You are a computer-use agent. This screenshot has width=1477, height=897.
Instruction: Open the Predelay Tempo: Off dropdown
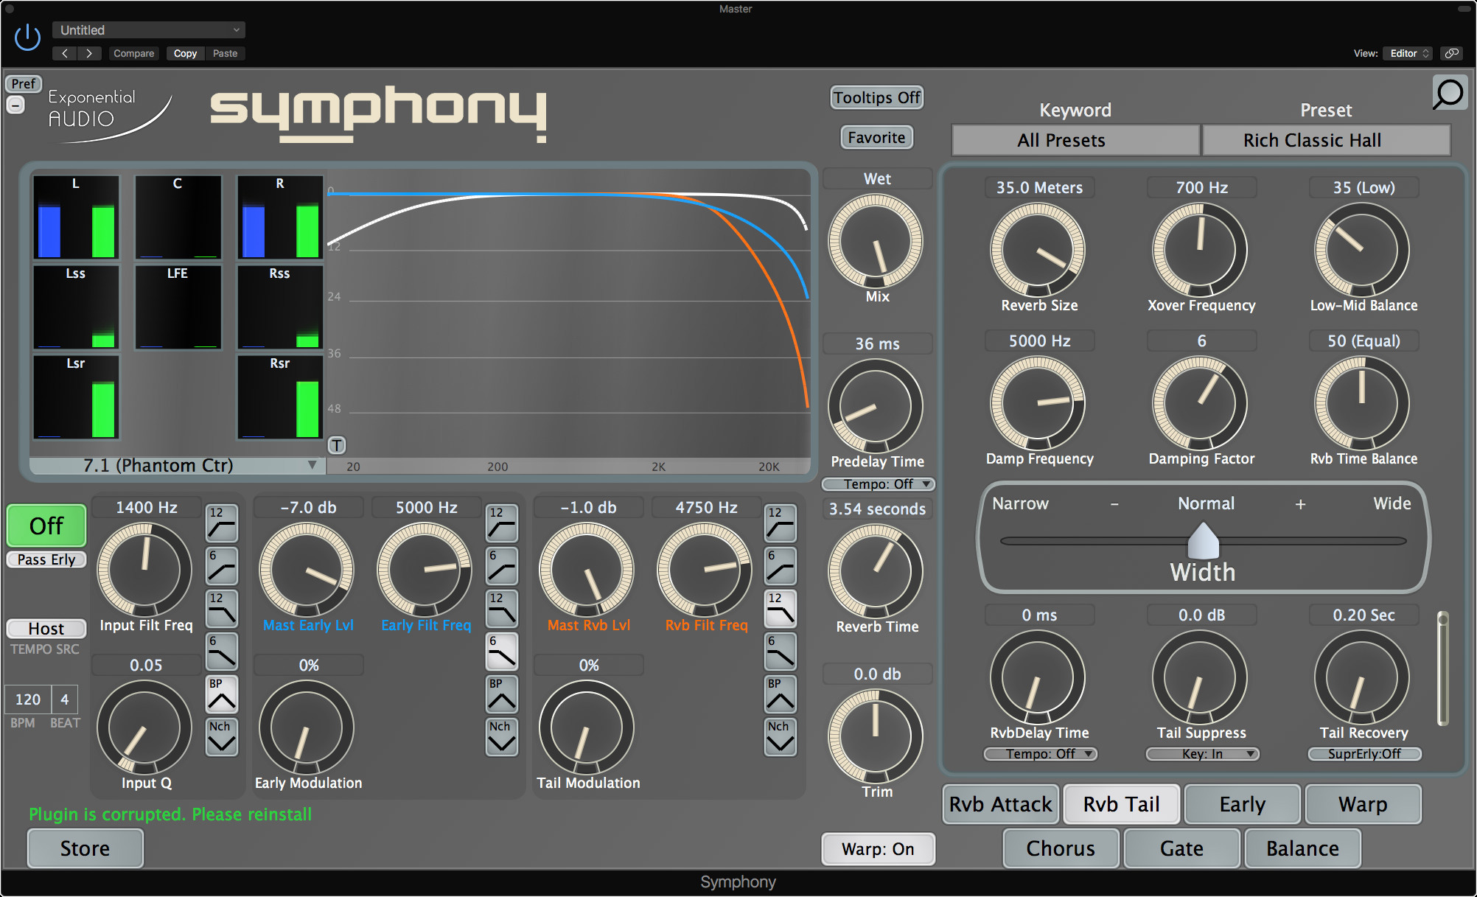(878, 484)
